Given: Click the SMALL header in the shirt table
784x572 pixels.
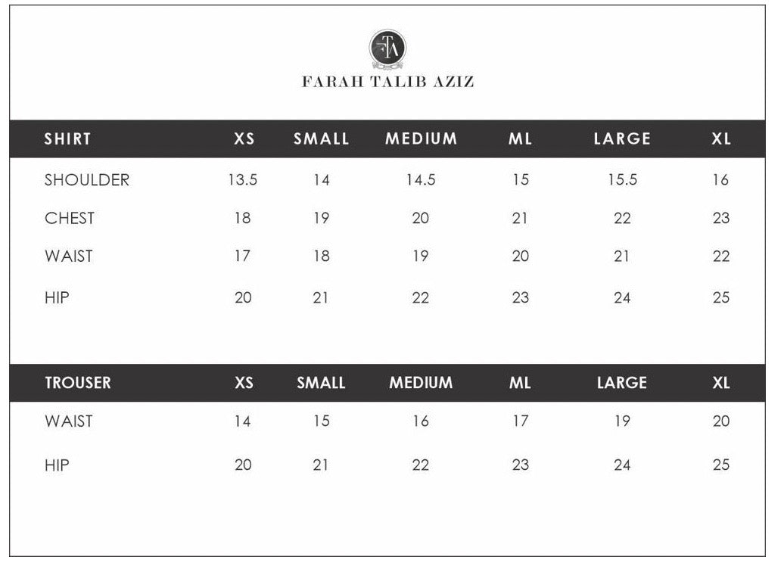Looking at the screenshot, I should pyautogui.click(x=322, y=139).
